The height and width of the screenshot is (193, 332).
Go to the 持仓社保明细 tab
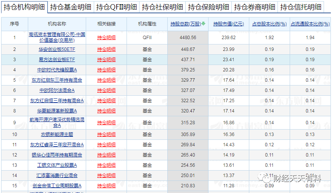tap(162, 7)
